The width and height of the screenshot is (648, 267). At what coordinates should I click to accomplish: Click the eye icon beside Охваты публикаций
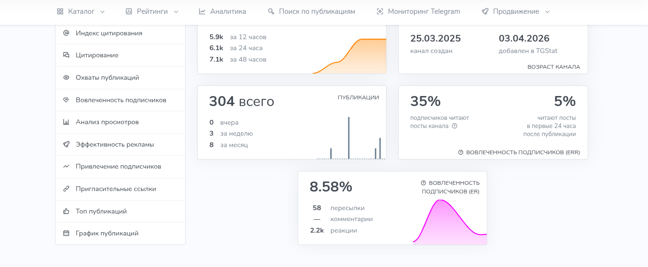pos(67,77)
